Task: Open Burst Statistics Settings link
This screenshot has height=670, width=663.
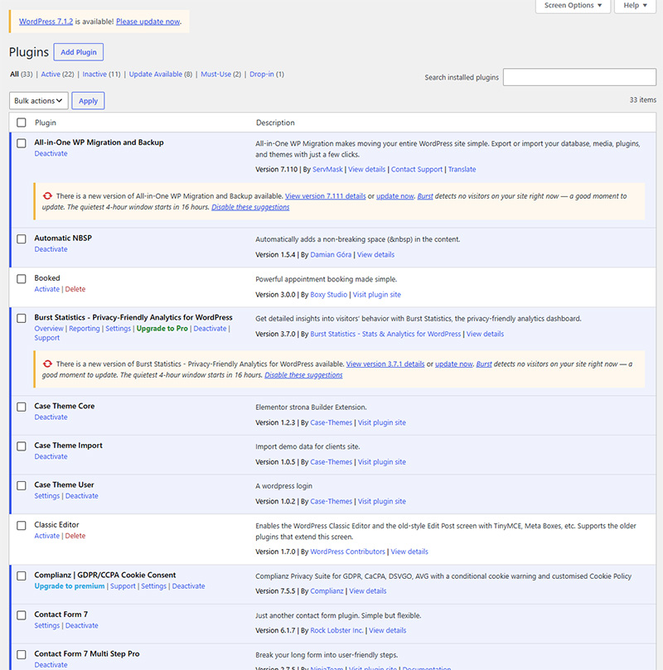Action: coord(118,328)
